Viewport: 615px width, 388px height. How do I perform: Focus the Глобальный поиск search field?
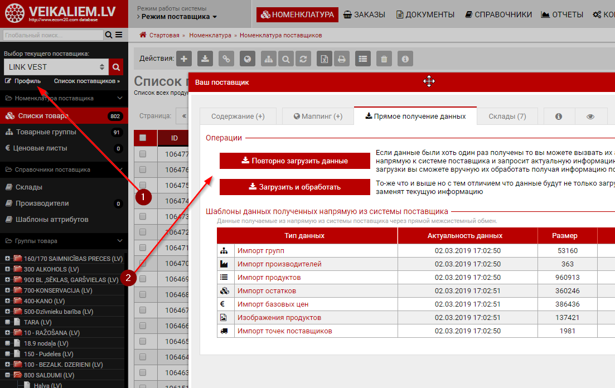pyautogui.click(x=53, y=35)
